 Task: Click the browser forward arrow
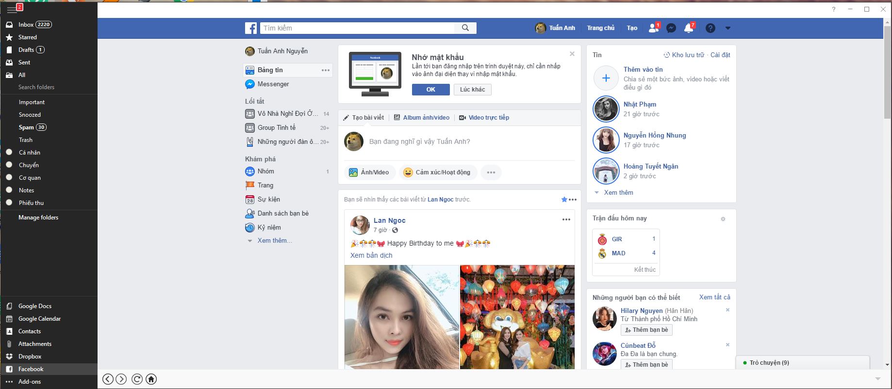point(121,379)
